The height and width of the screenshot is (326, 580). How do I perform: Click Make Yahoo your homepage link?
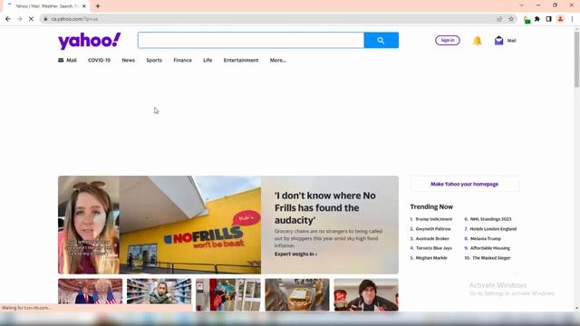pos(464,184)
